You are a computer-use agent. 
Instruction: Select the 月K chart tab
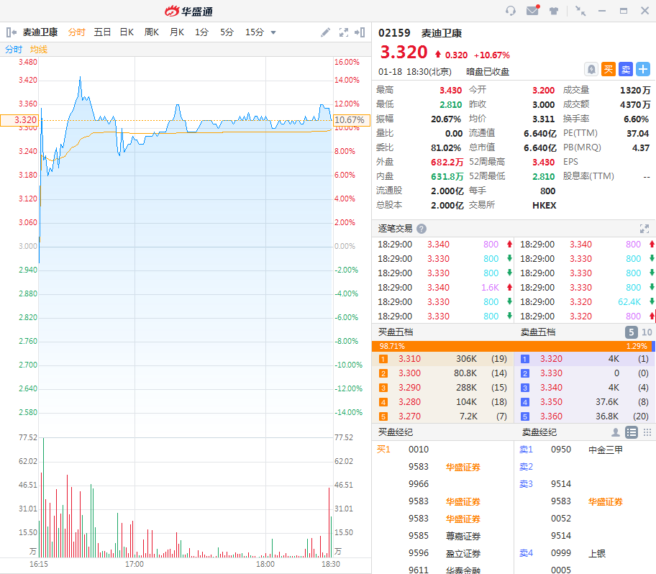point(177,32)
